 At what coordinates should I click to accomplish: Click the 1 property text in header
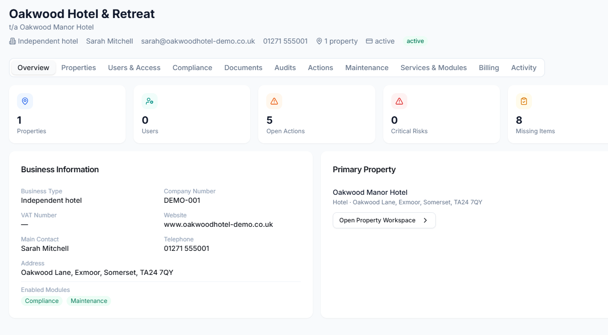point(341,41)
